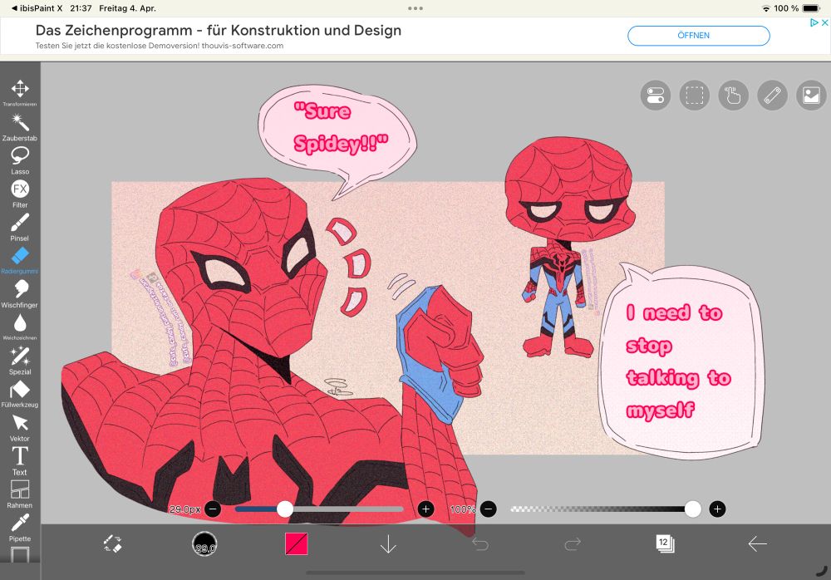Close the advertisement banner
Screen dimensions: 831x580
point(824,22)
